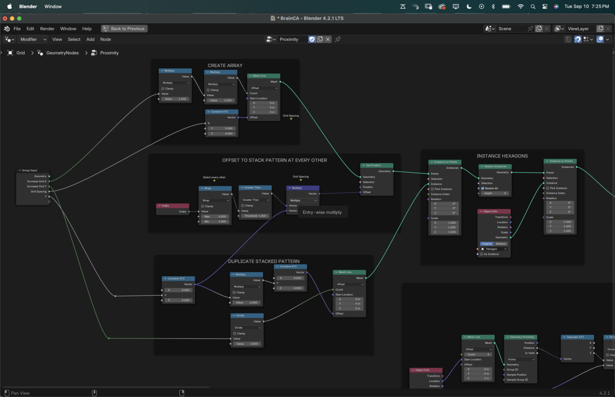Toggle node snapping magnet icon
The width and height of the screenshot is (615, 397).
coord(578,39)
